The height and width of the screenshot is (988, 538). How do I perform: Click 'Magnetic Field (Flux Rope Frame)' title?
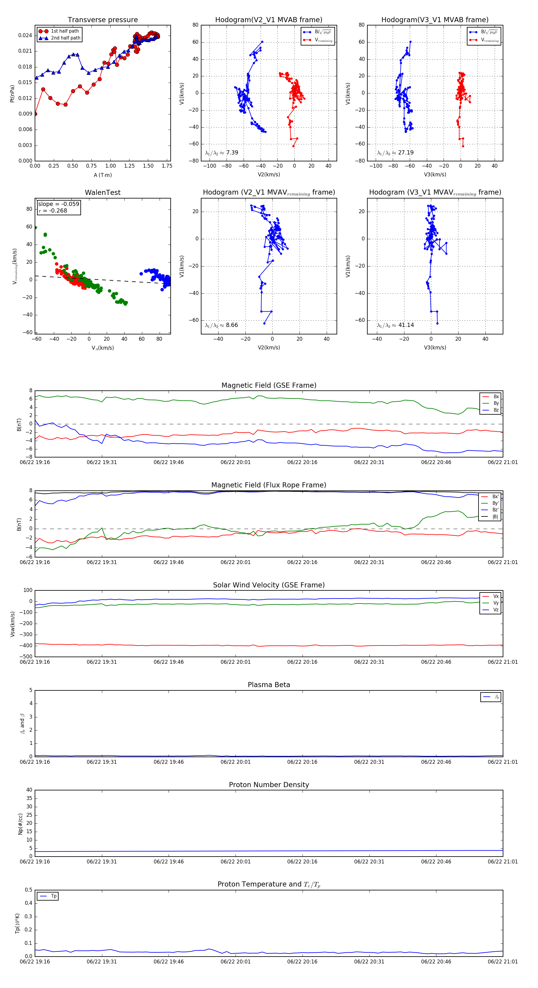[x=269, y=485]
